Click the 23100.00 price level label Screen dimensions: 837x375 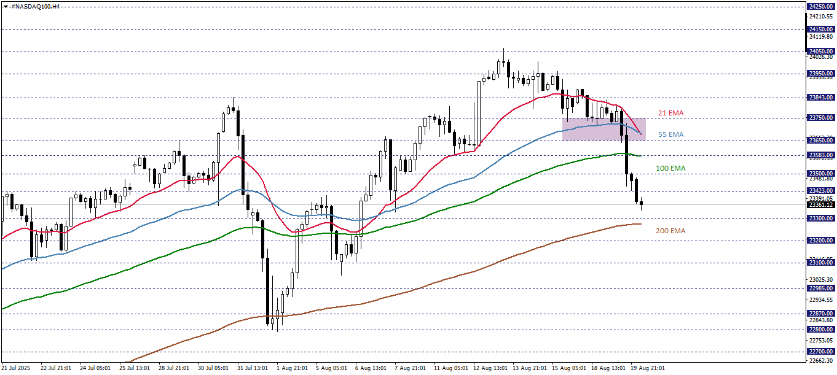pos(821,263)
